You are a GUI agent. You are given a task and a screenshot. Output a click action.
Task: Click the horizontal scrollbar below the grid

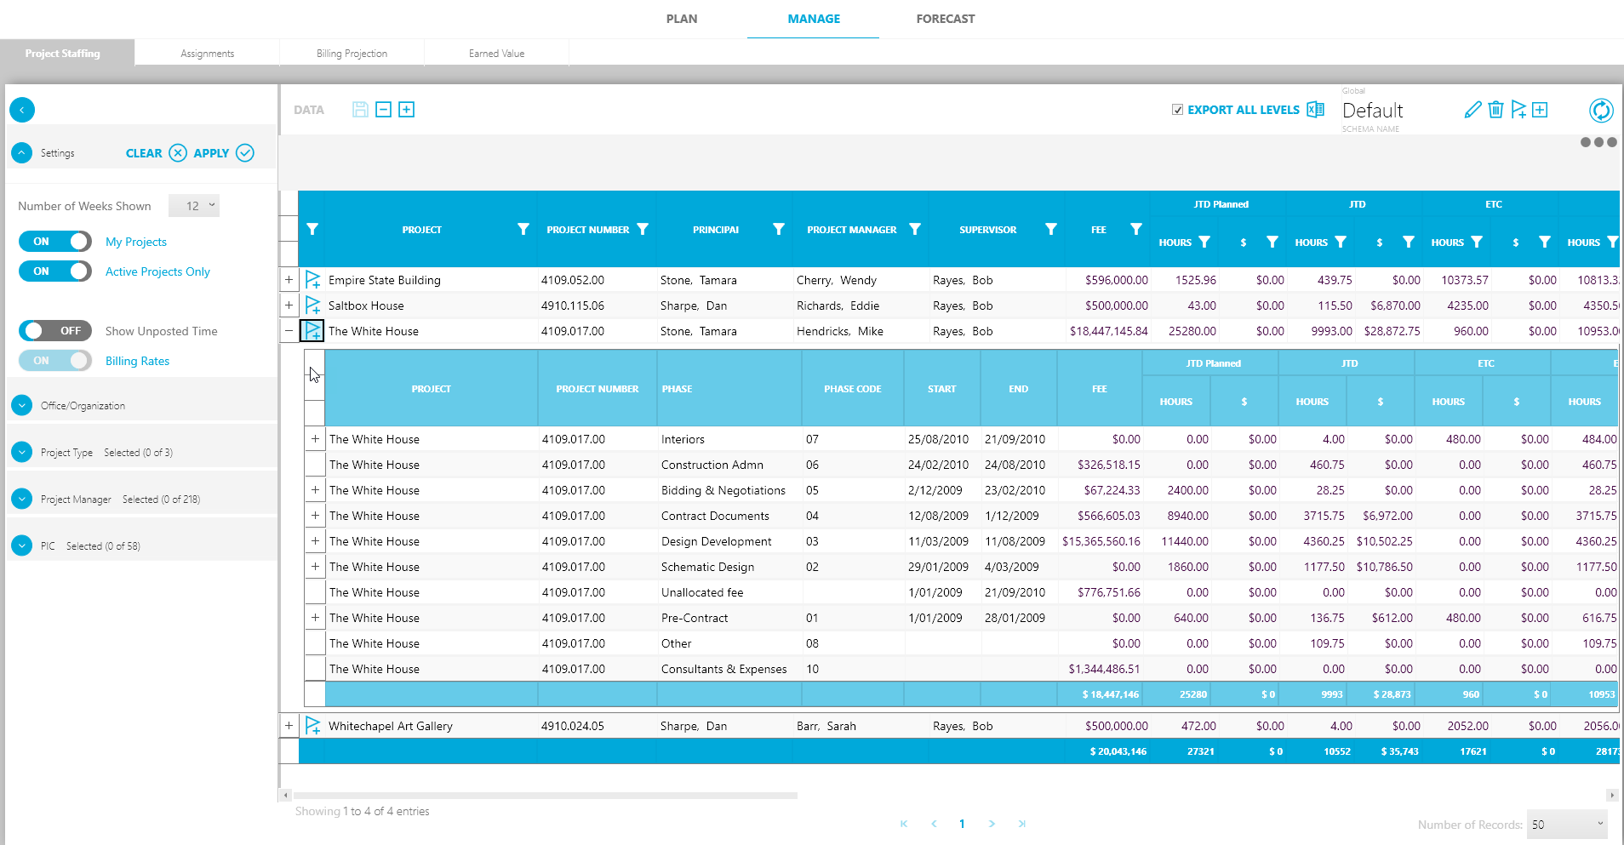545,796
